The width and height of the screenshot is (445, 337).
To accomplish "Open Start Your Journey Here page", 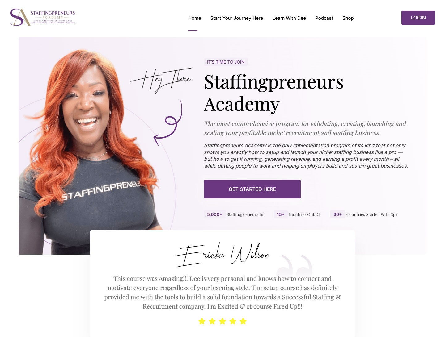I will [237, 18].
